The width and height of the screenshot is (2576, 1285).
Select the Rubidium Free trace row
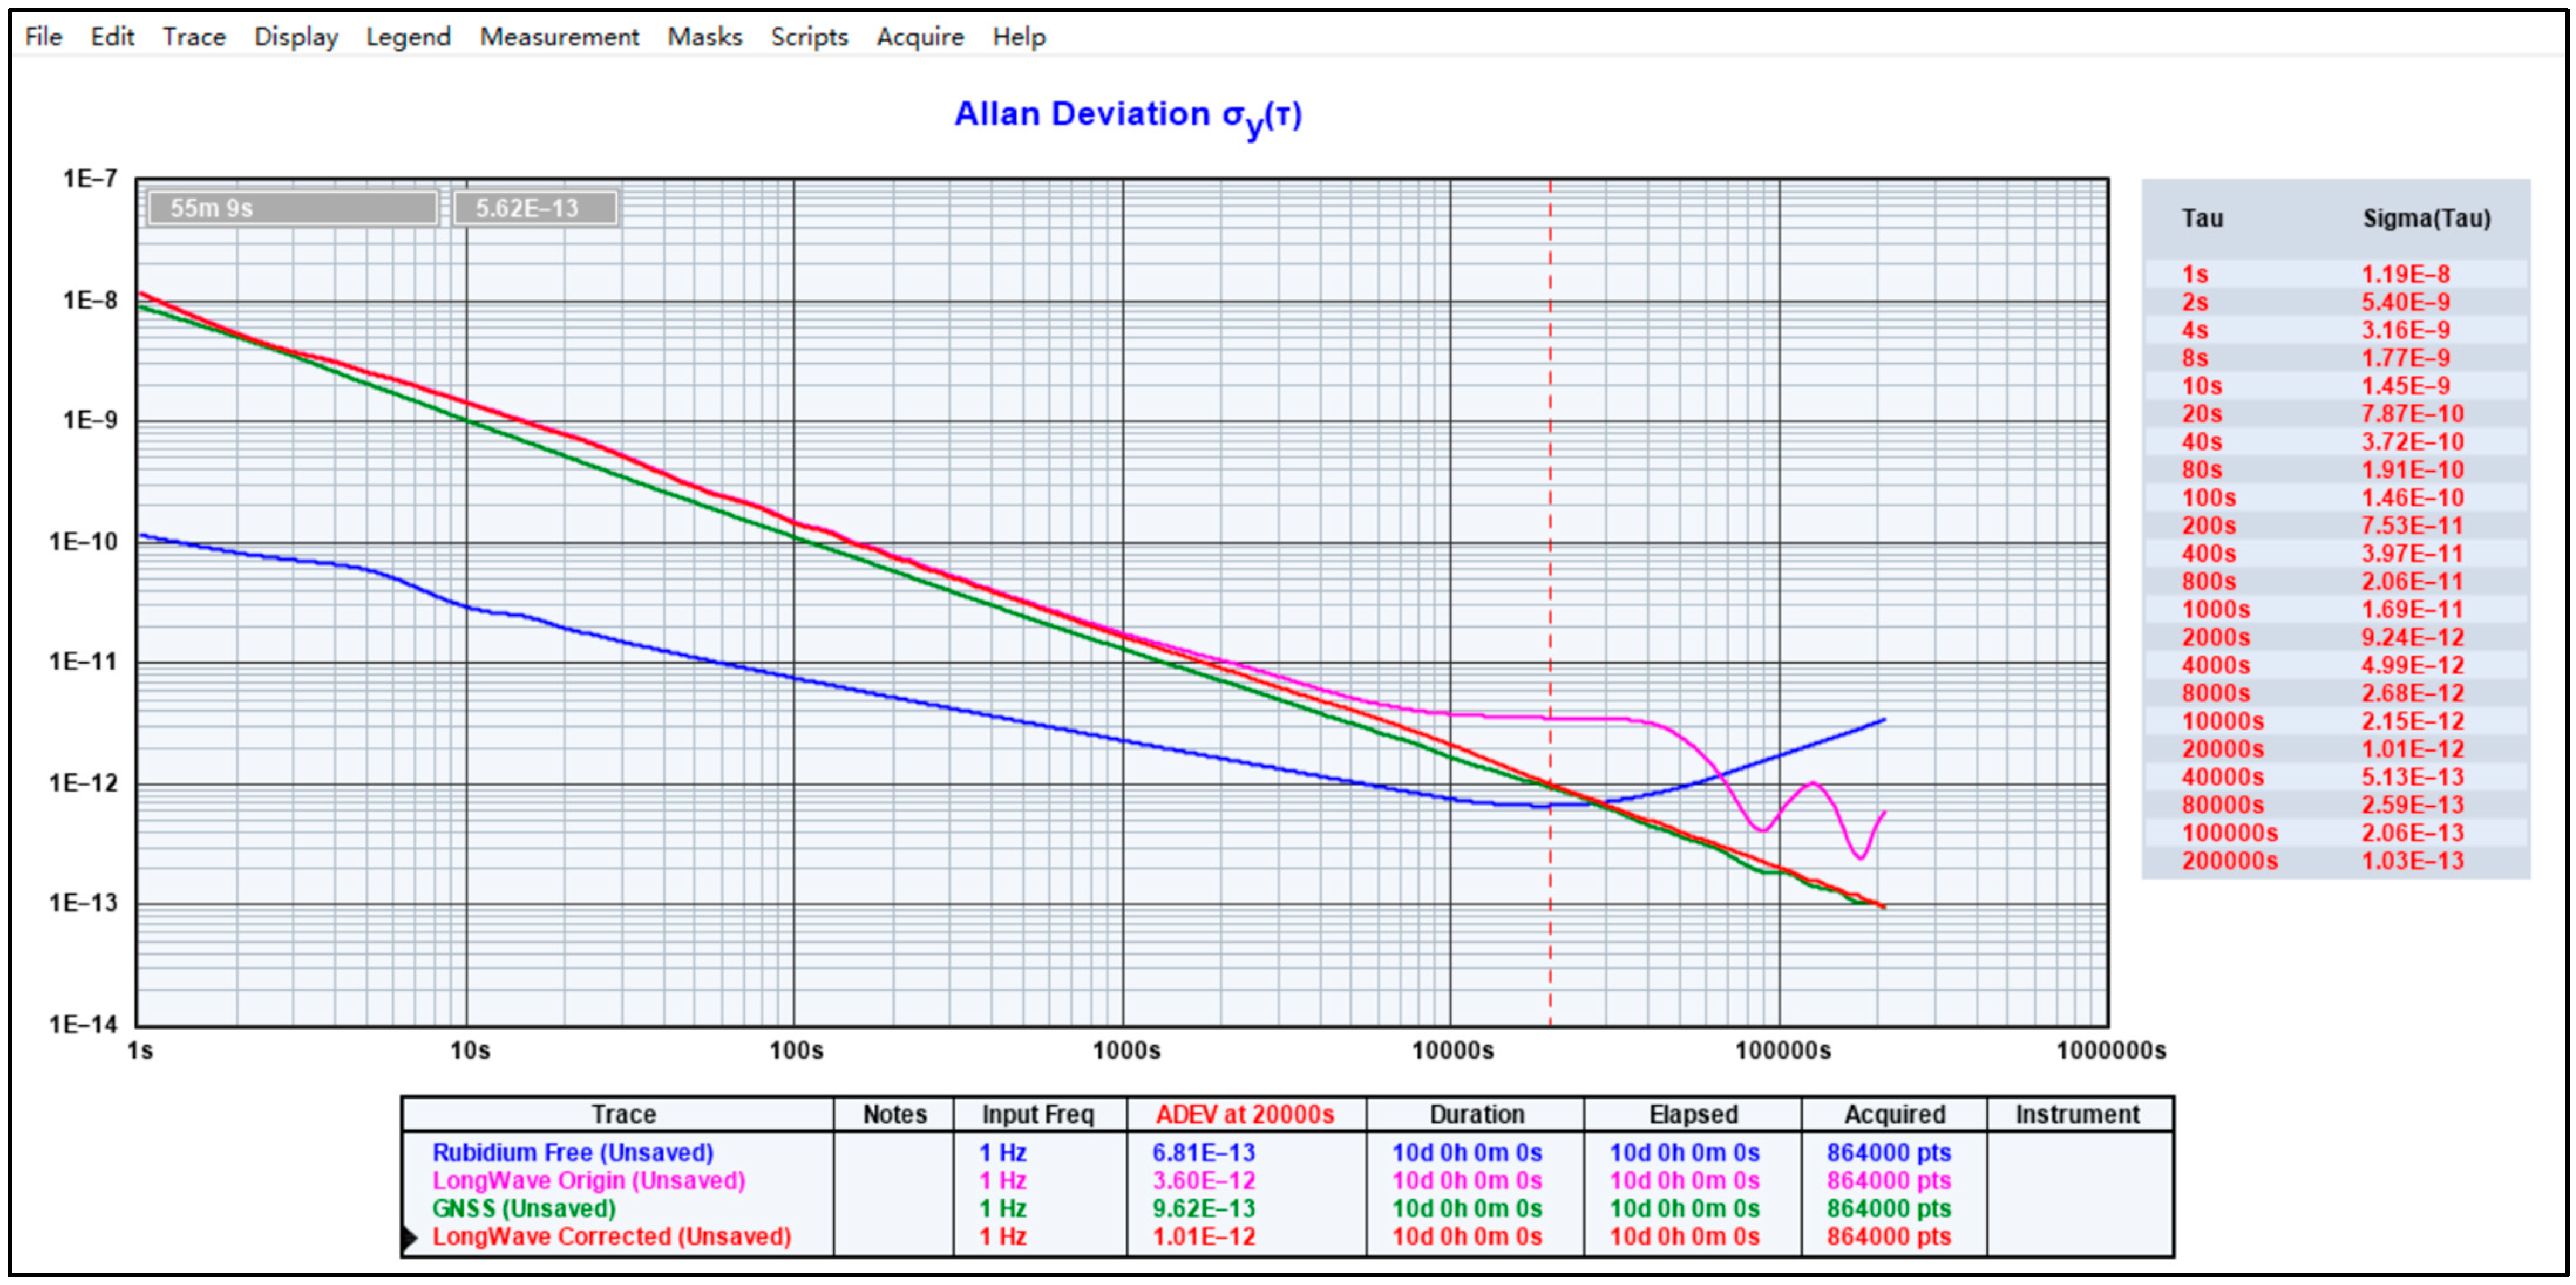(572, 1152)
